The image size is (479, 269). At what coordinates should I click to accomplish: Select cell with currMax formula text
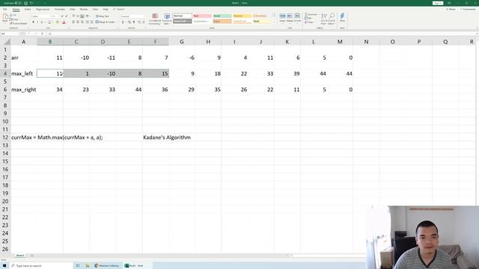click(x=57, y=137)
